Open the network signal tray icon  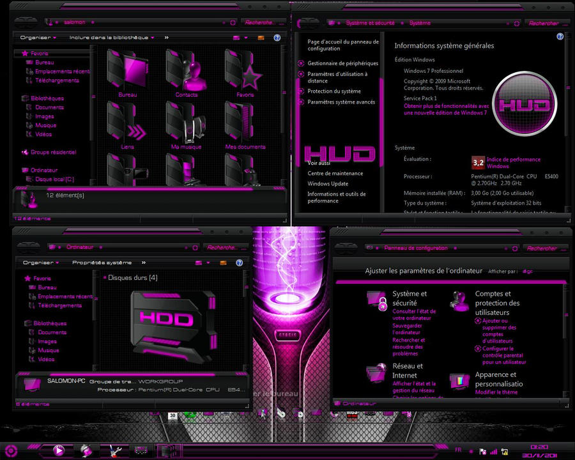[x=494, y=452]
